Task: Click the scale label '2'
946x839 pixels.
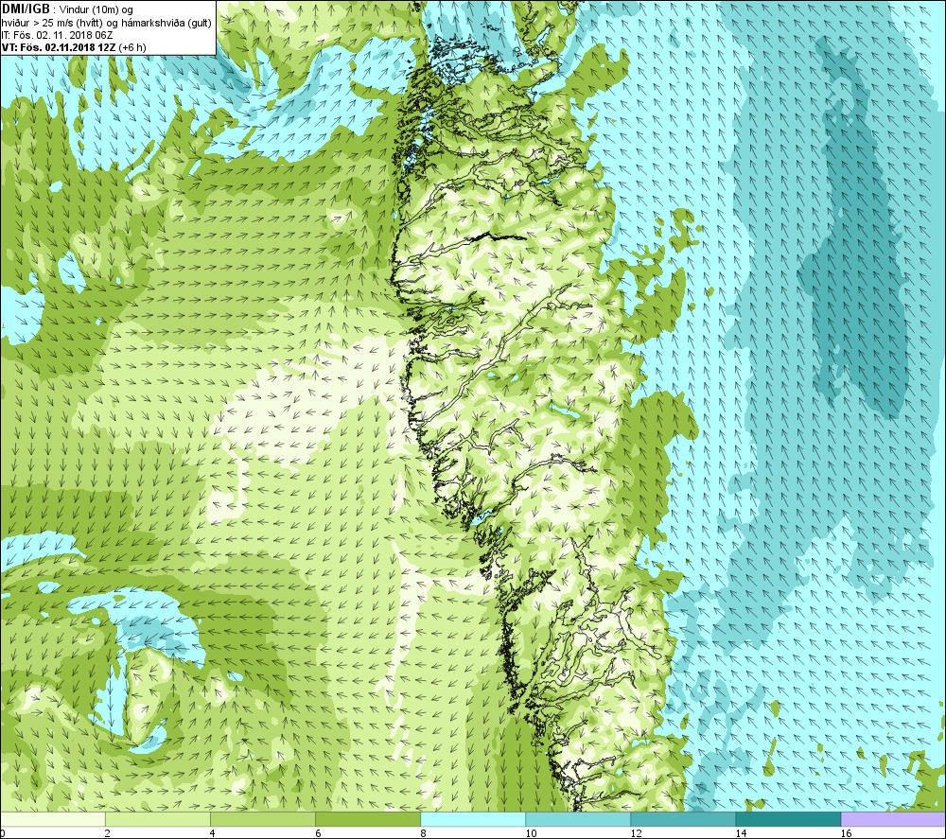Action: (108, 833)
